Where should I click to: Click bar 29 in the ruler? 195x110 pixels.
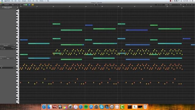point(167,6)
